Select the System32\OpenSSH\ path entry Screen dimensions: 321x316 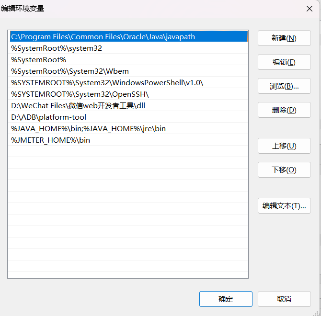point(128,94)
